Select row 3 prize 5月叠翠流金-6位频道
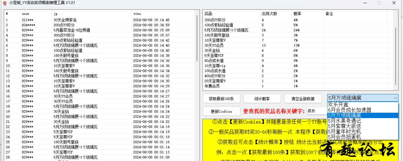 (x=72, y=30)
